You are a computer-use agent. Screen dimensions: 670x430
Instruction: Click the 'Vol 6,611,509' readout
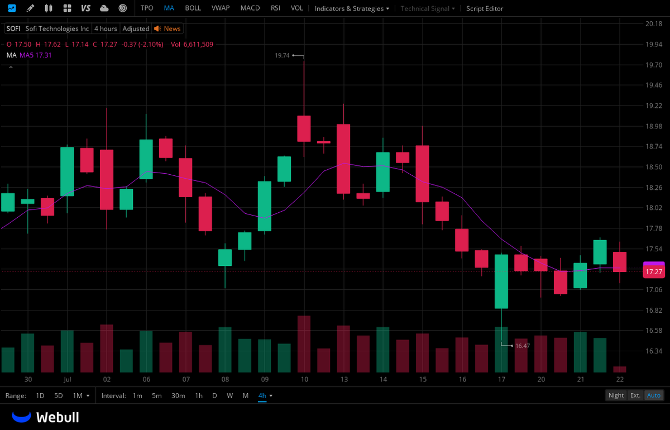pos(192,44)
